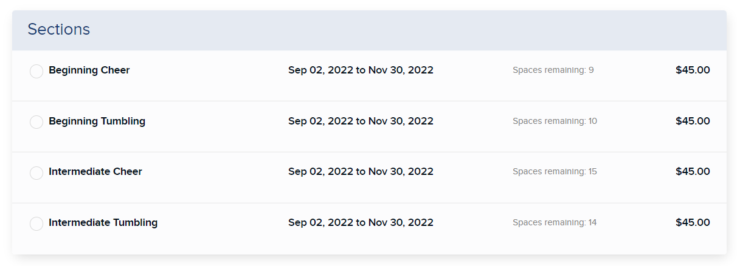Select the Intermediate Tumbling radio button

pyautogui.click(x=36, y=223)
